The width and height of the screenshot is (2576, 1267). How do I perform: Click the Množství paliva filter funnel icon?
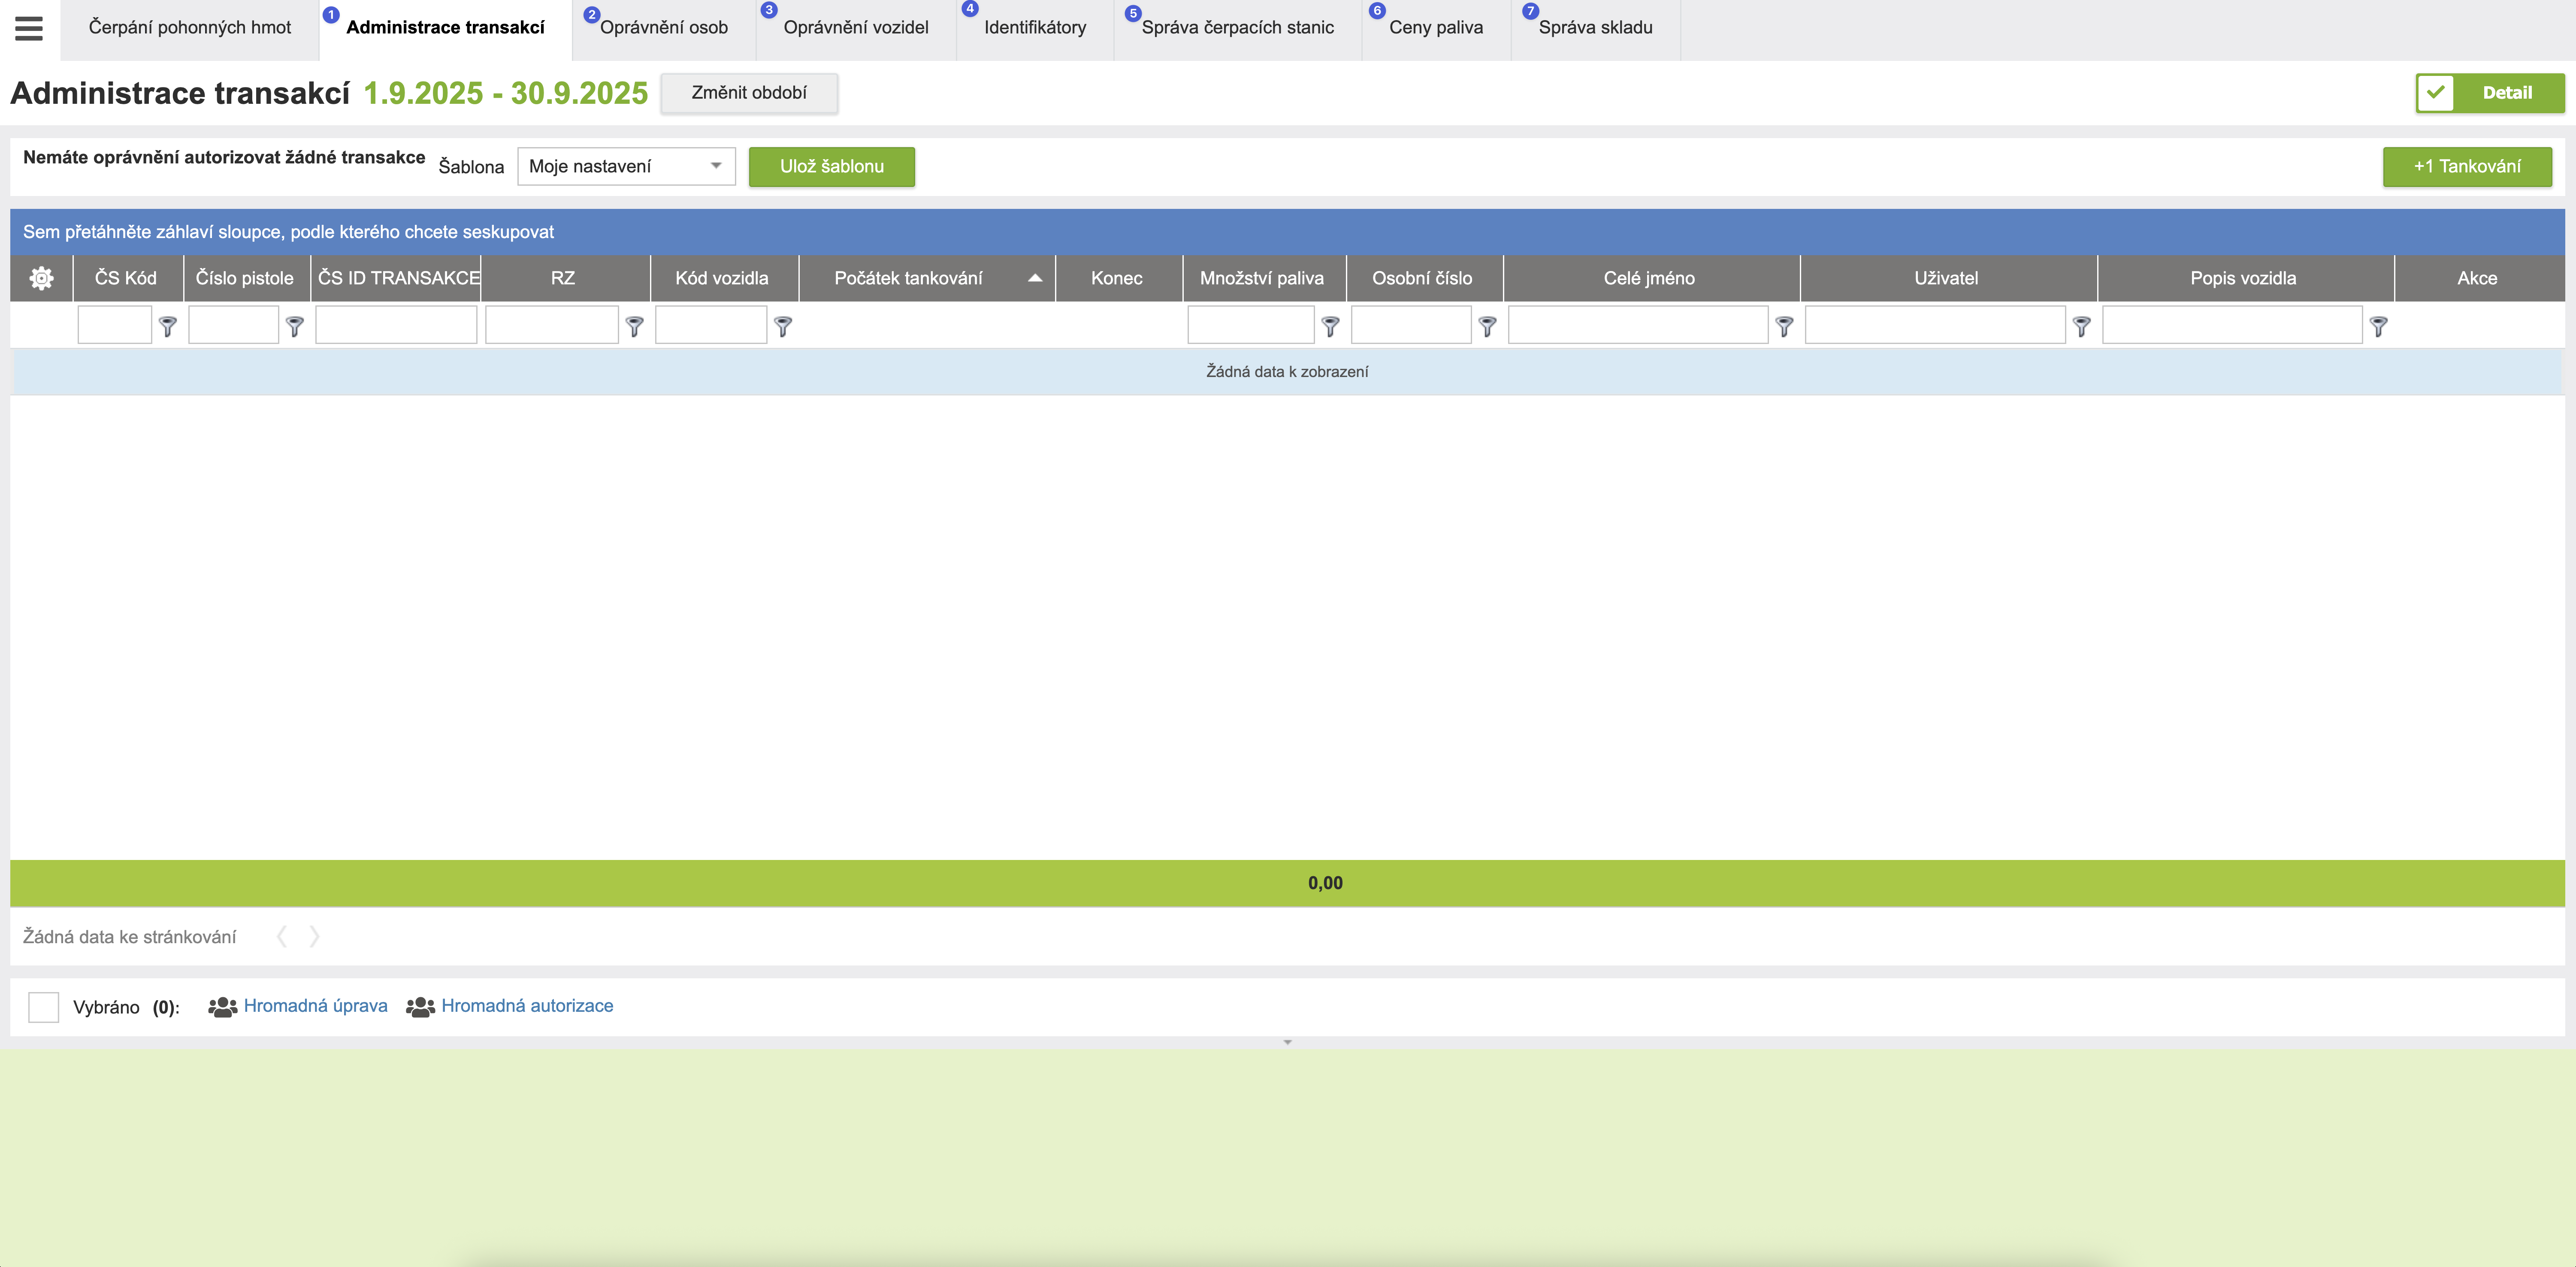pyautogui.click(x=1330, y=326)
